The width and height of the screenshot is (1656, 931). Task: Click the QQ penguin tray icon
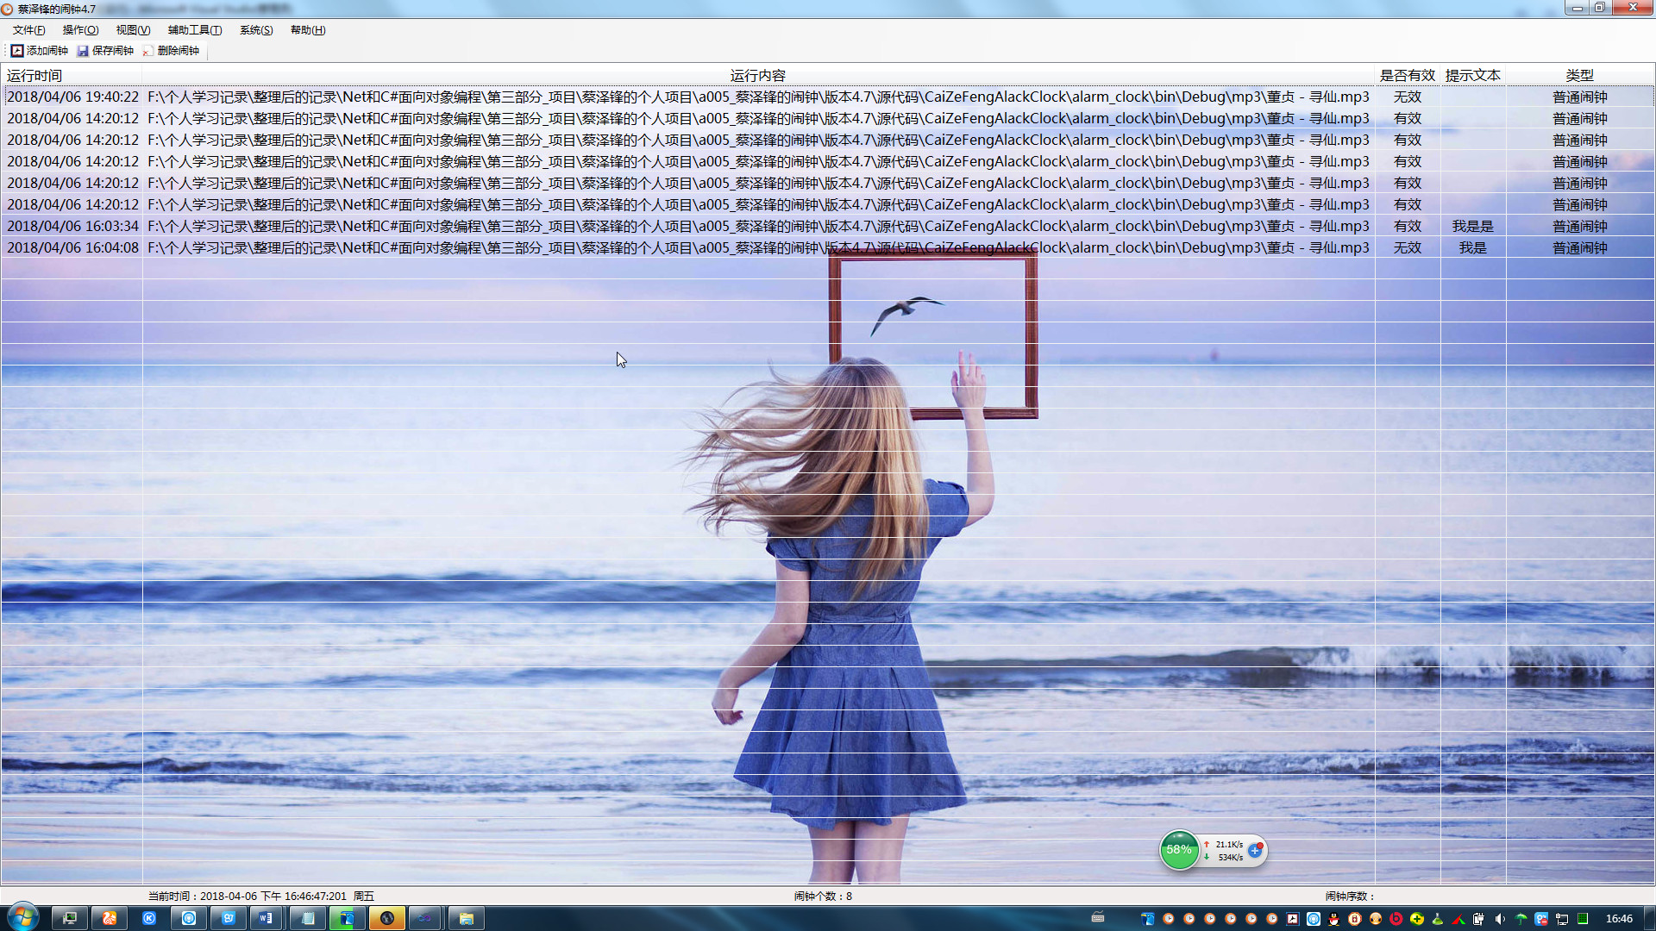1334,919
